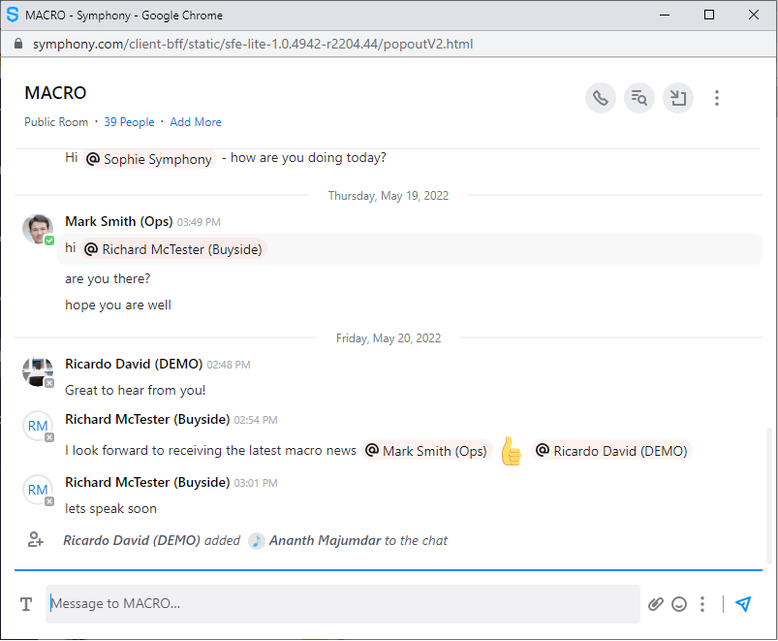Click the Public Room label

click(x=56, y=122)
